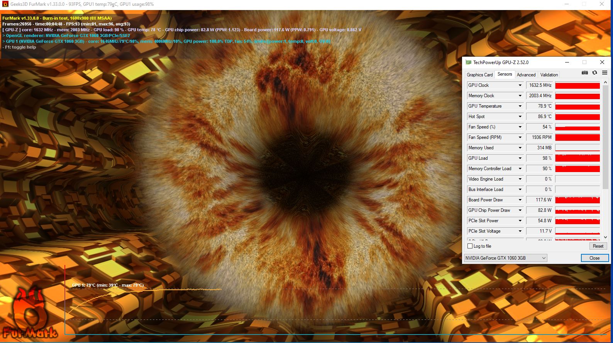Open the Advanced tab

click(526, 75)
